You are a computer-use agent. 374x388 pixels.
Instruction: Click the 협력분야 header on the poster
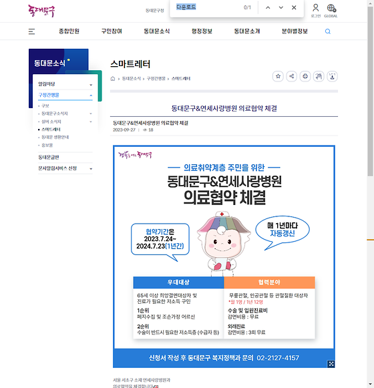[x=269, y=282]
